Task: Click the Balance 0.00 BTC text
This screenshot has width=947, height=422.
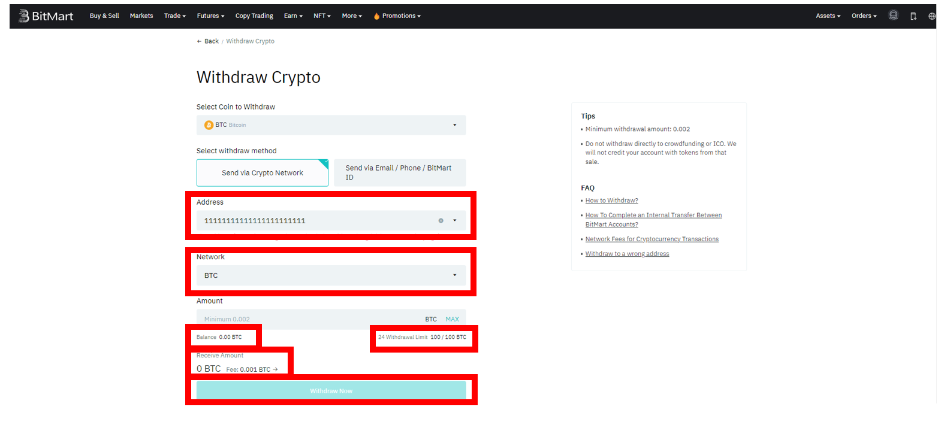Action: click(x=219, y=338)
